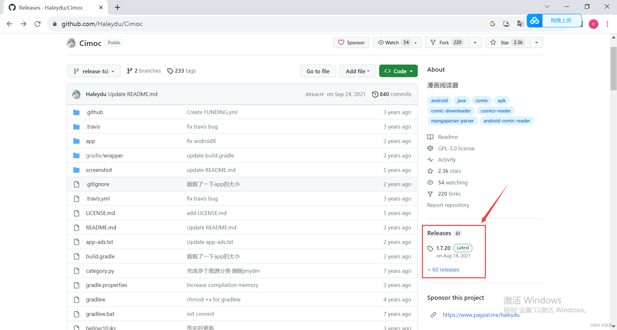Open the .github folder

click(x=94, y=112)
